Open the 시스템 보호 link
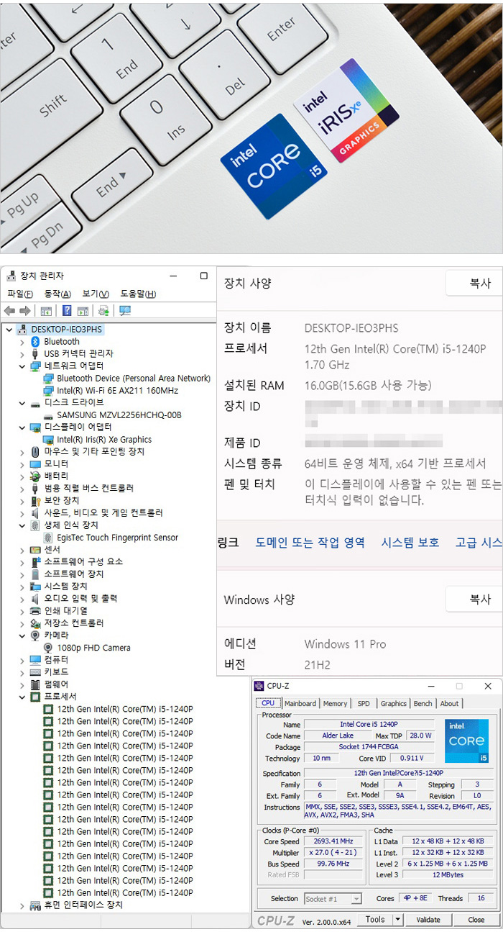 click(x=410, y=543)
